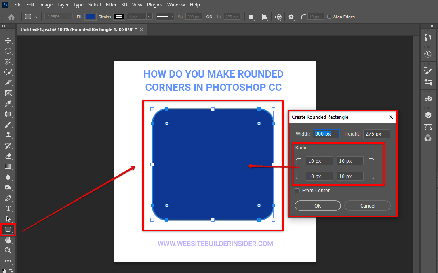This screenshot has width=438, height=273.
Task: Enable the From Center checkbox
Action: tap(297, 190)
